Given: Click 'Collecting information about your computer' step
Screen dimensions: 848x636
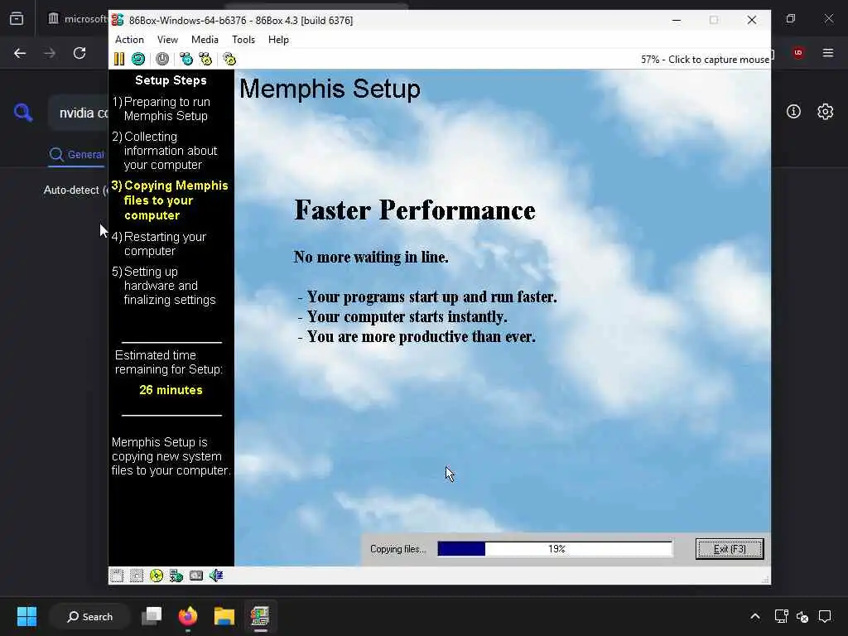Looking at the screenshot, I should coord(165,151).
